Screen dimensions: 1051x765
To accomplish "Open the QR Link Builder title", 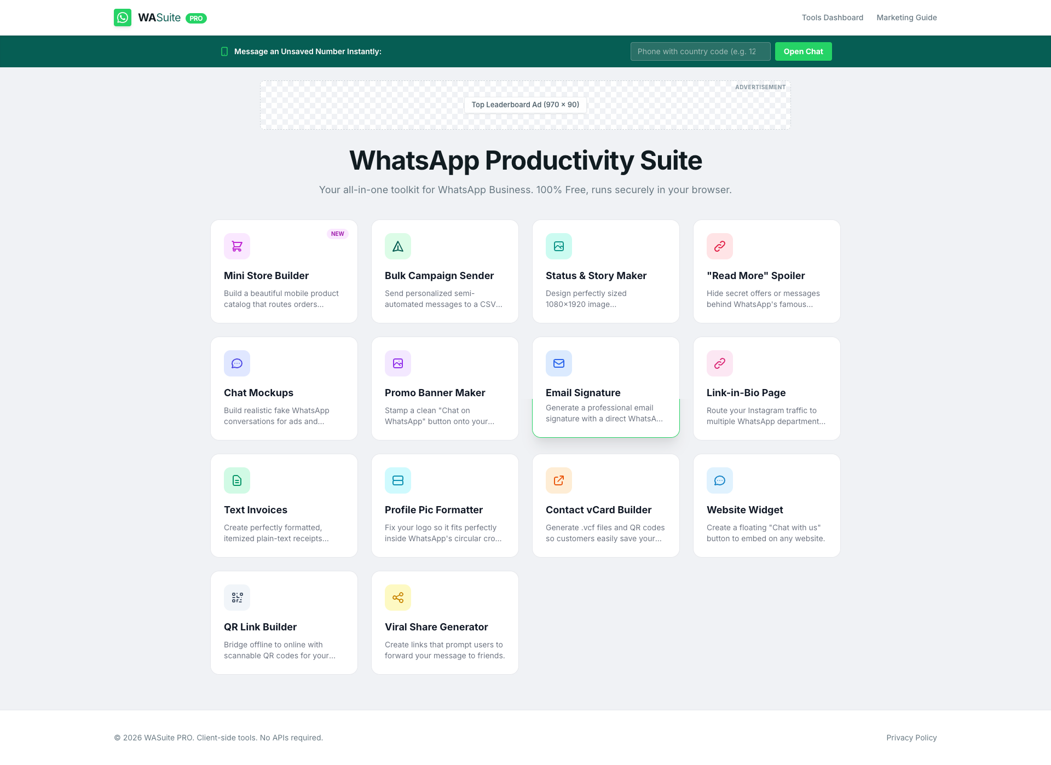I will click(260, 627).
